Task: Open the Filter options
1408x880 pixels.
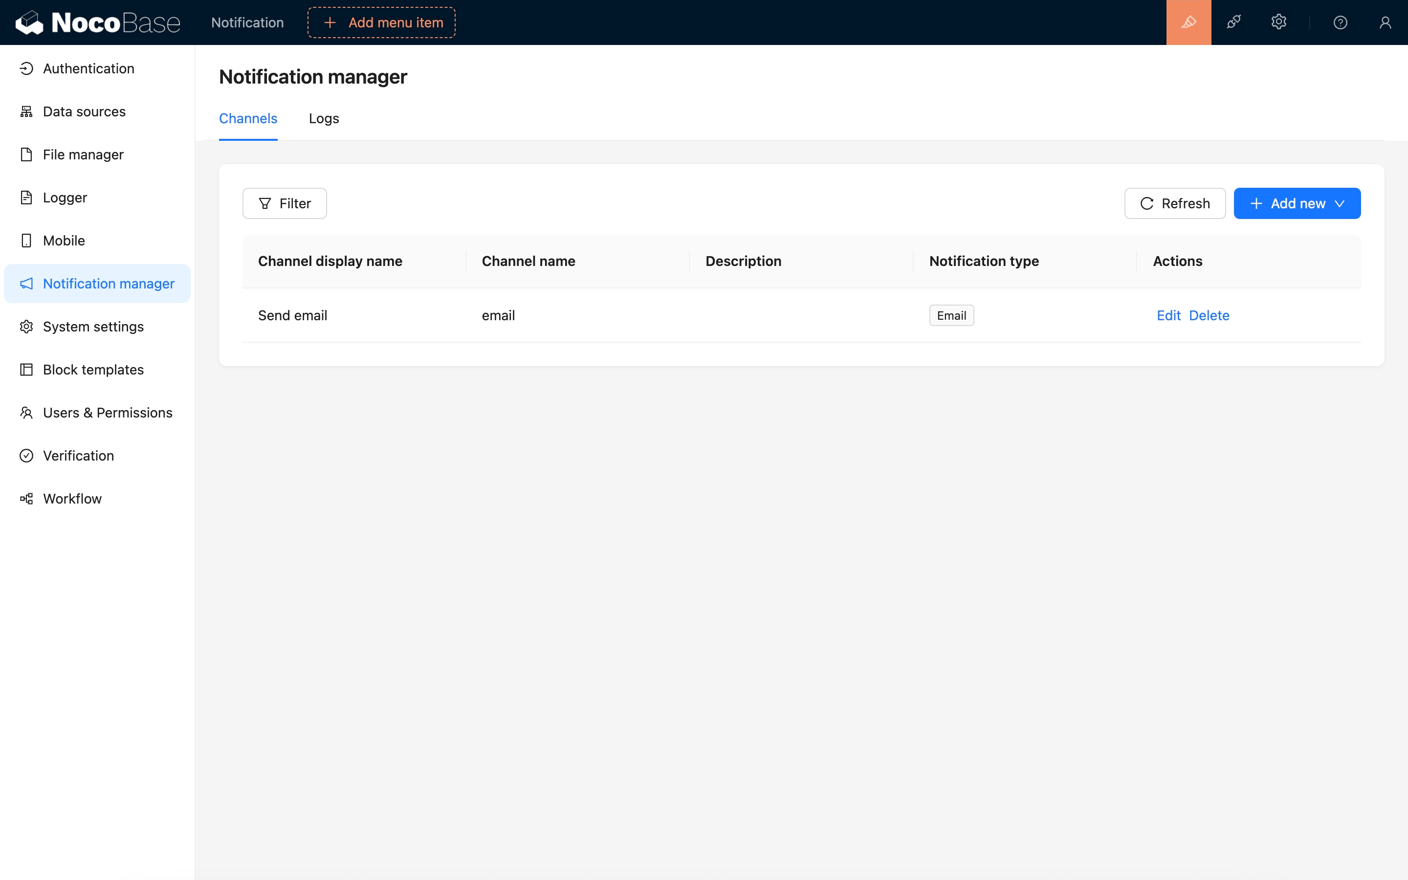Action: (x=284, y=203)
